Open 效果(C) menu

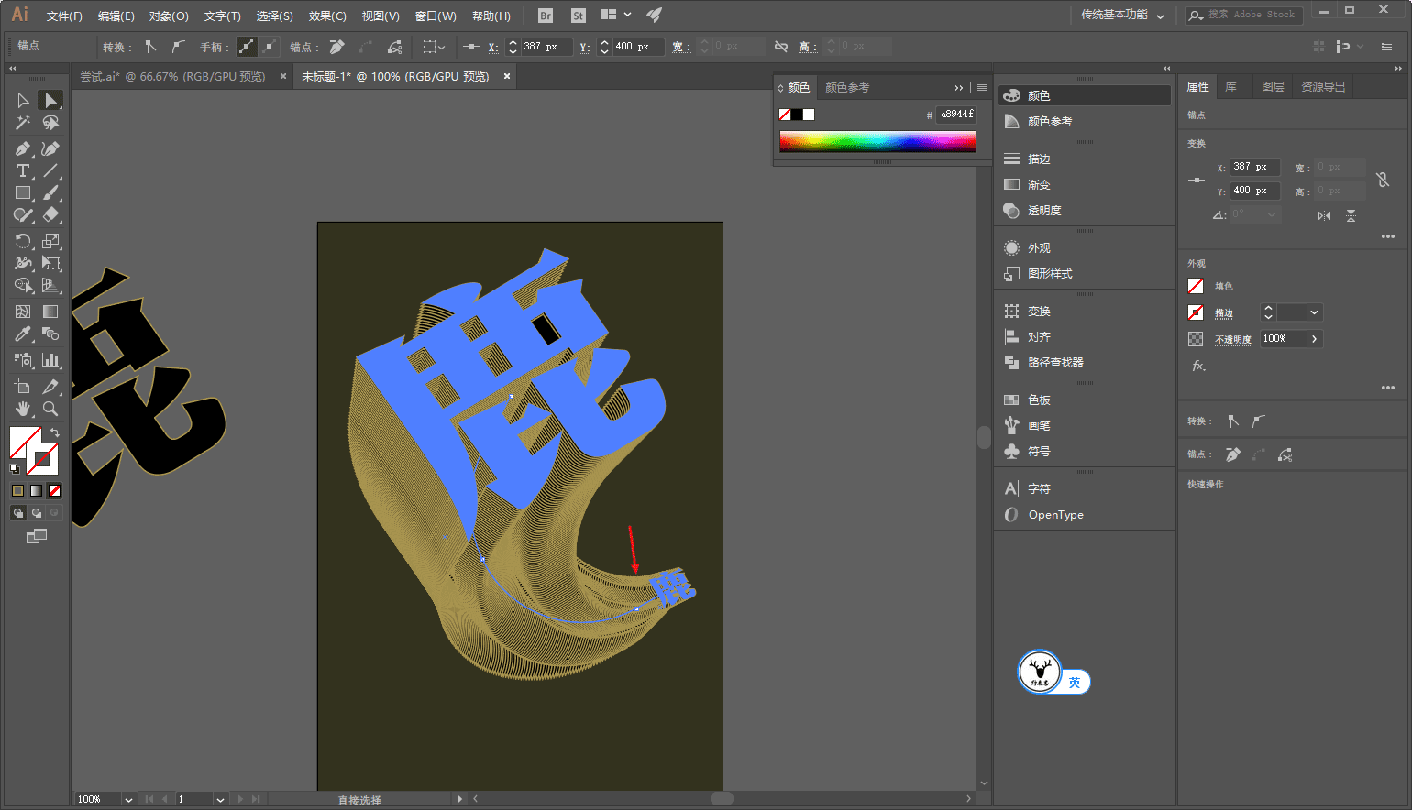click(327, 16)
